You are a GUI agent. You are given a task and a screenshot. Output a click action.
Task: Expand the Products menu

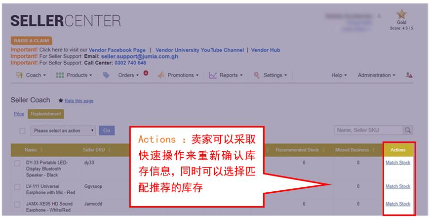(79, 75)
